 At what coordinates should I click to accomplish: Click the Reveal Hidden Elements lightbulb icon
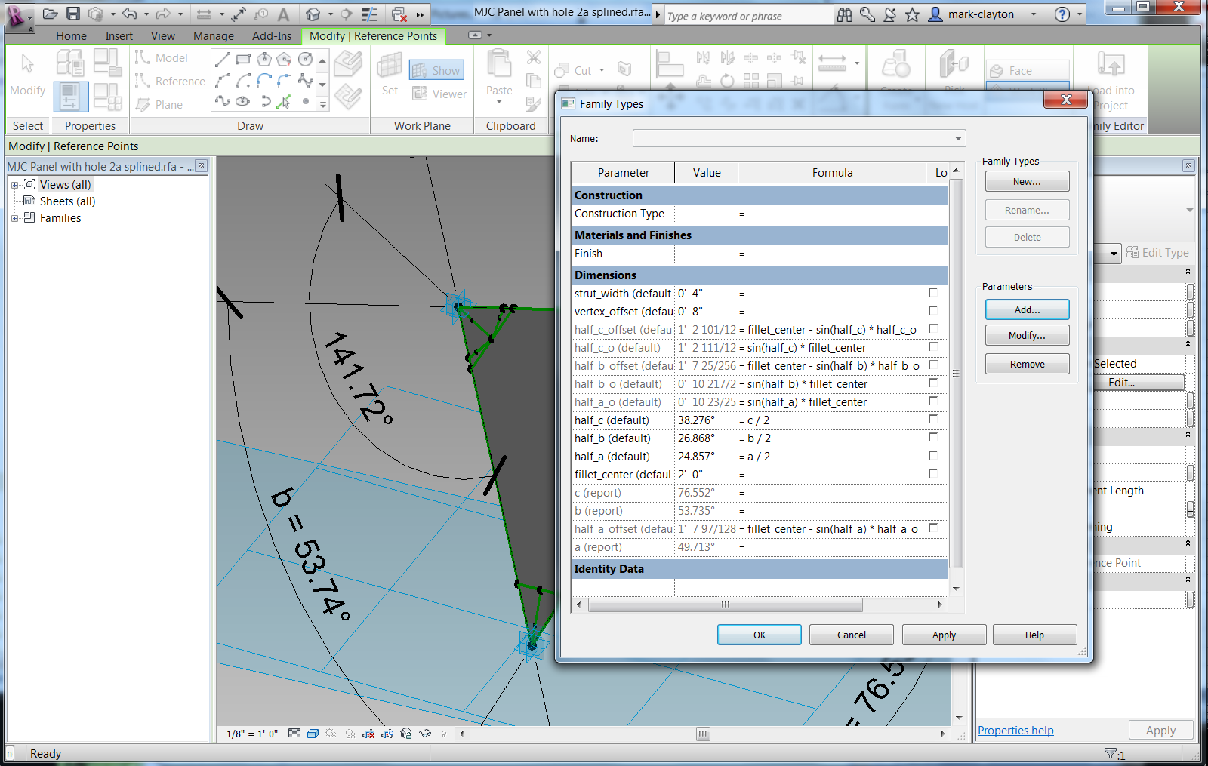[x=444, y=734]
